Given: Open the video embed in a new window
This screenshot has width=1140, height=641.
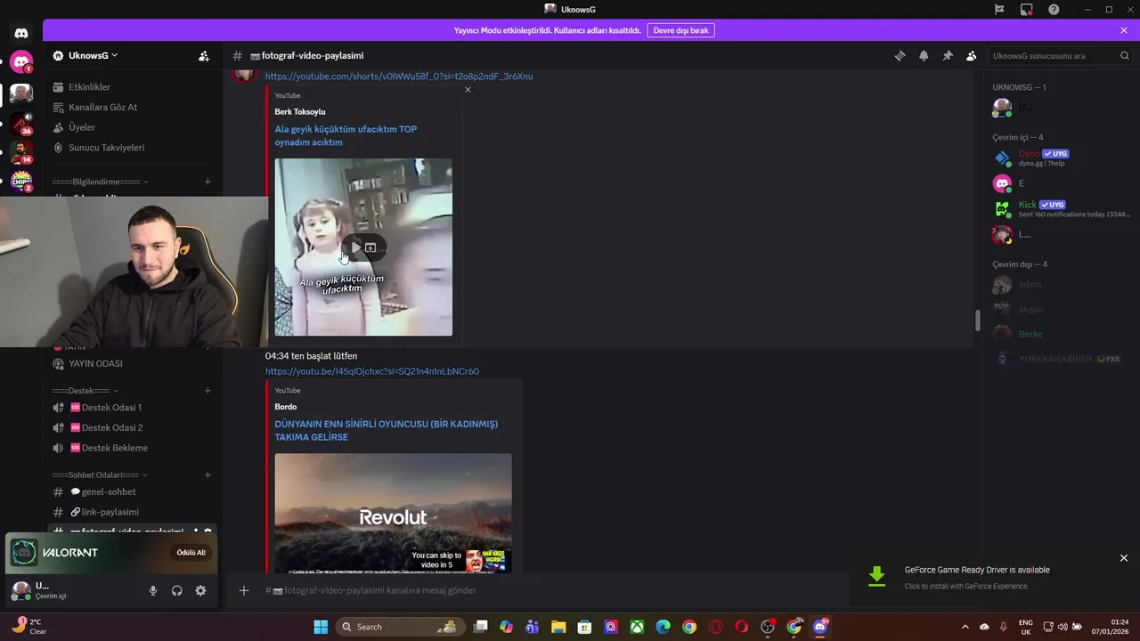Looking at the screenshot, I should (371, 247).
